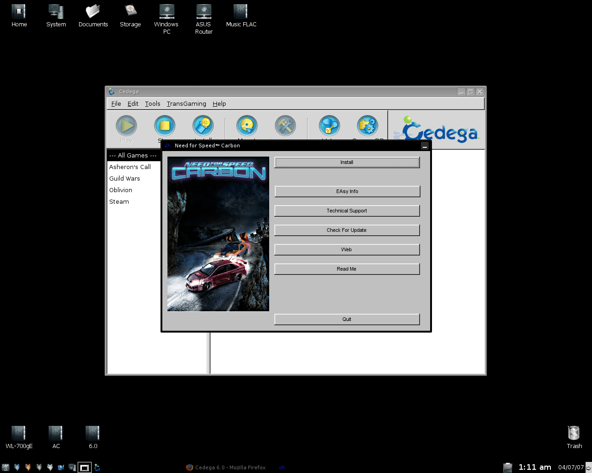Open the Help menu in Cedega
Viewport: 592px width, 473px height.
(x=219, y=104)
